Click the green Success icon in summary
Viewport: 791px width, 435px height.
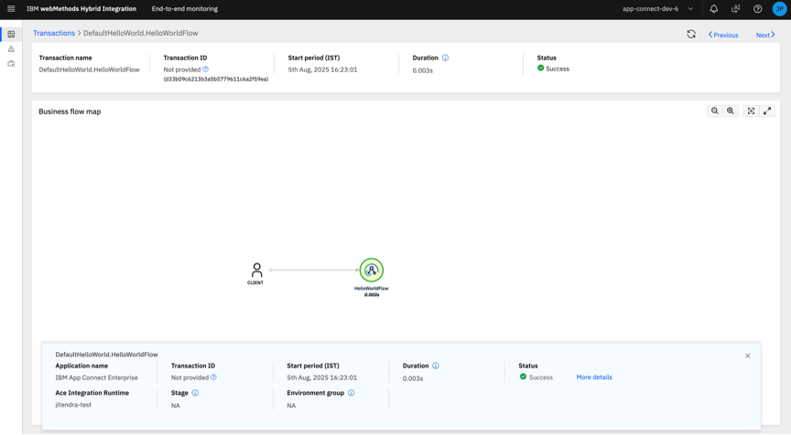coord(541,68)
